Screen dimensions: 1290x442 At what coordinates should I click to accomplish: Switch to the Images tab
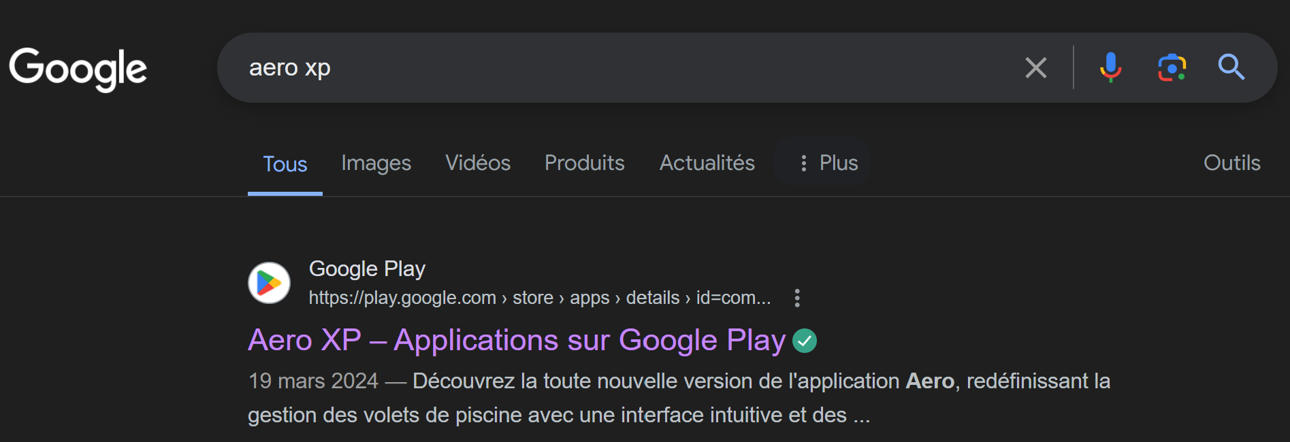pyautogui.click(x=376, y=163)
